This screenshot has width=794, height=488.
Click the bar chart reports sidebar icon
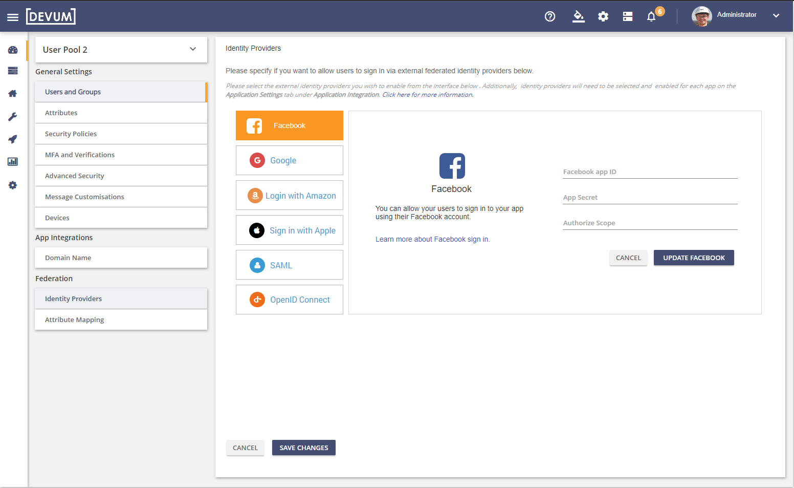(13, 162)
